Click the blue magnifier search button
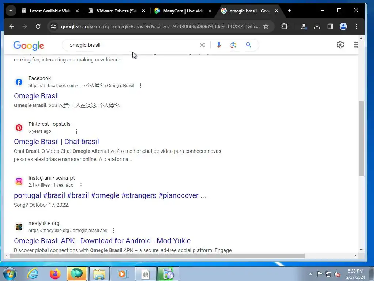The image size is (374, 281). 248,45
